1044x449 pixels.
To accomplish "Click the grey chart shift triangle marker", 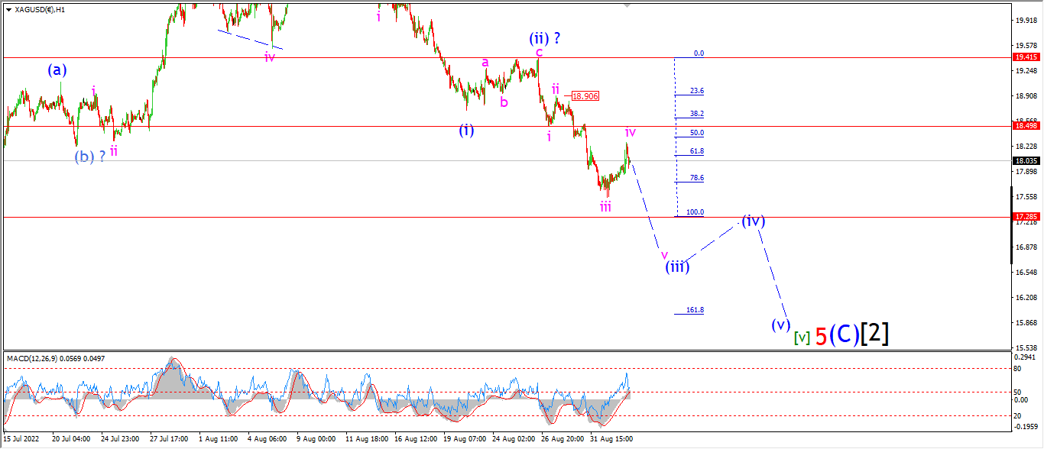I will point(627,5).
